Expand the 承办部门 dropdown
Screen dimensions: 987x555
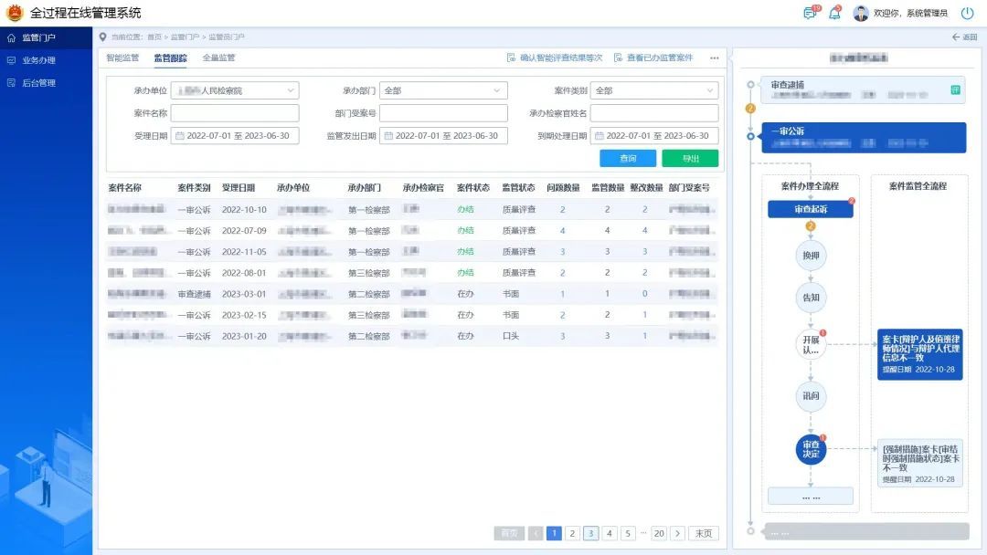coord(443,90)
